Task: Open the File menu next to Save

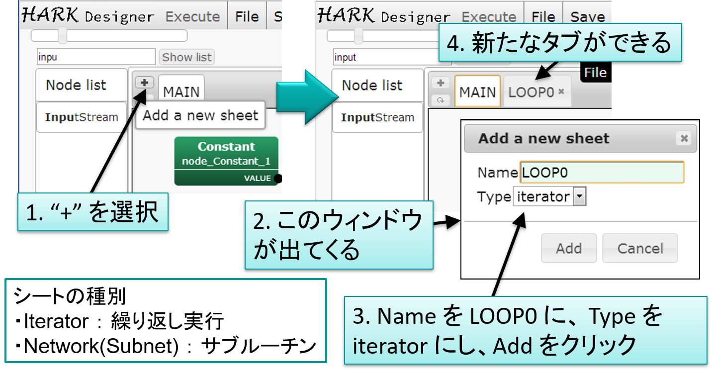Action: (543, 16)
